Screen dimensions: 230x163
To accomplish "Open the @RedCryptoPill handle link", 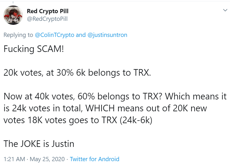I will (47, 19).
